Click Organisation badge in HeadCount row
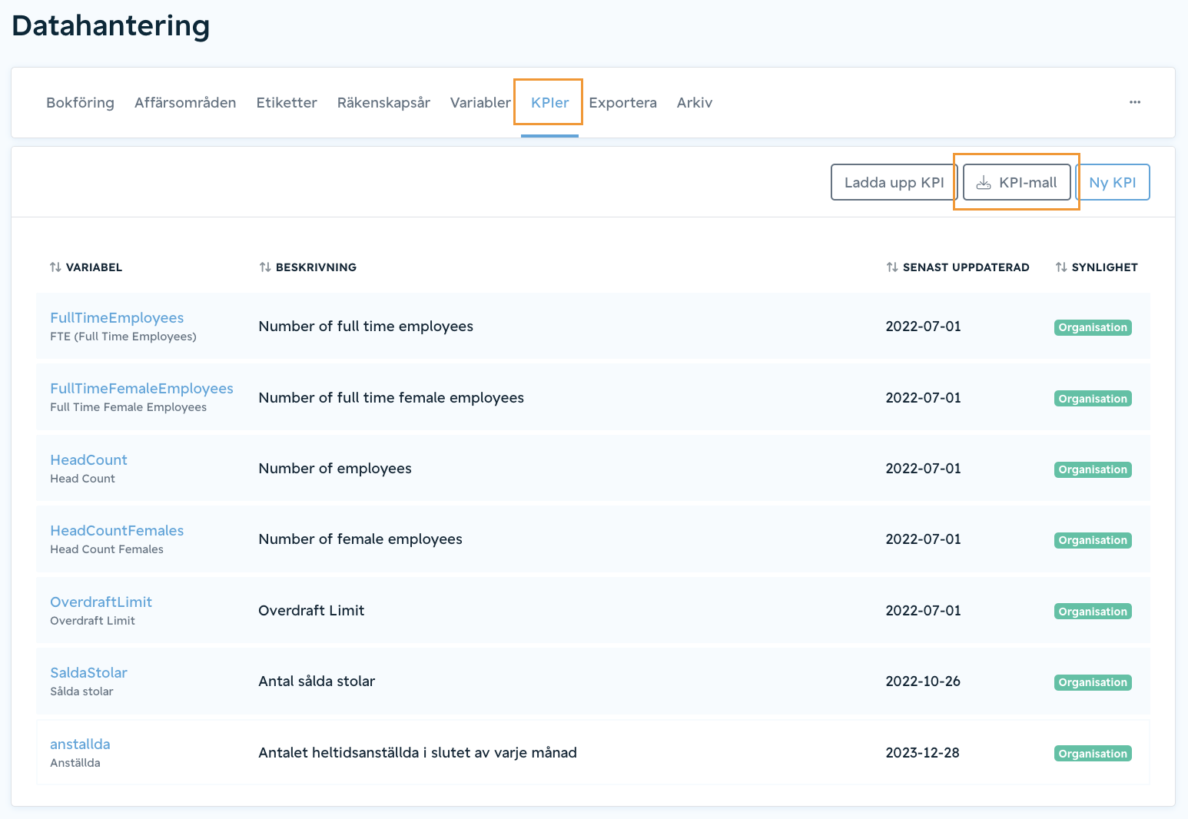 point(1093,469)
